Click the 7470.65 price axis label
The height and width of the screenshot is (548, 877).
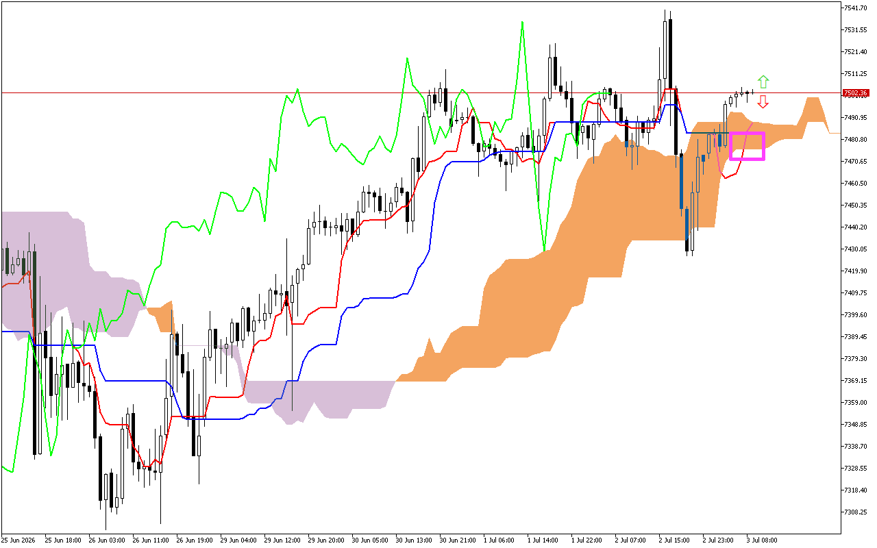(856, 162)
